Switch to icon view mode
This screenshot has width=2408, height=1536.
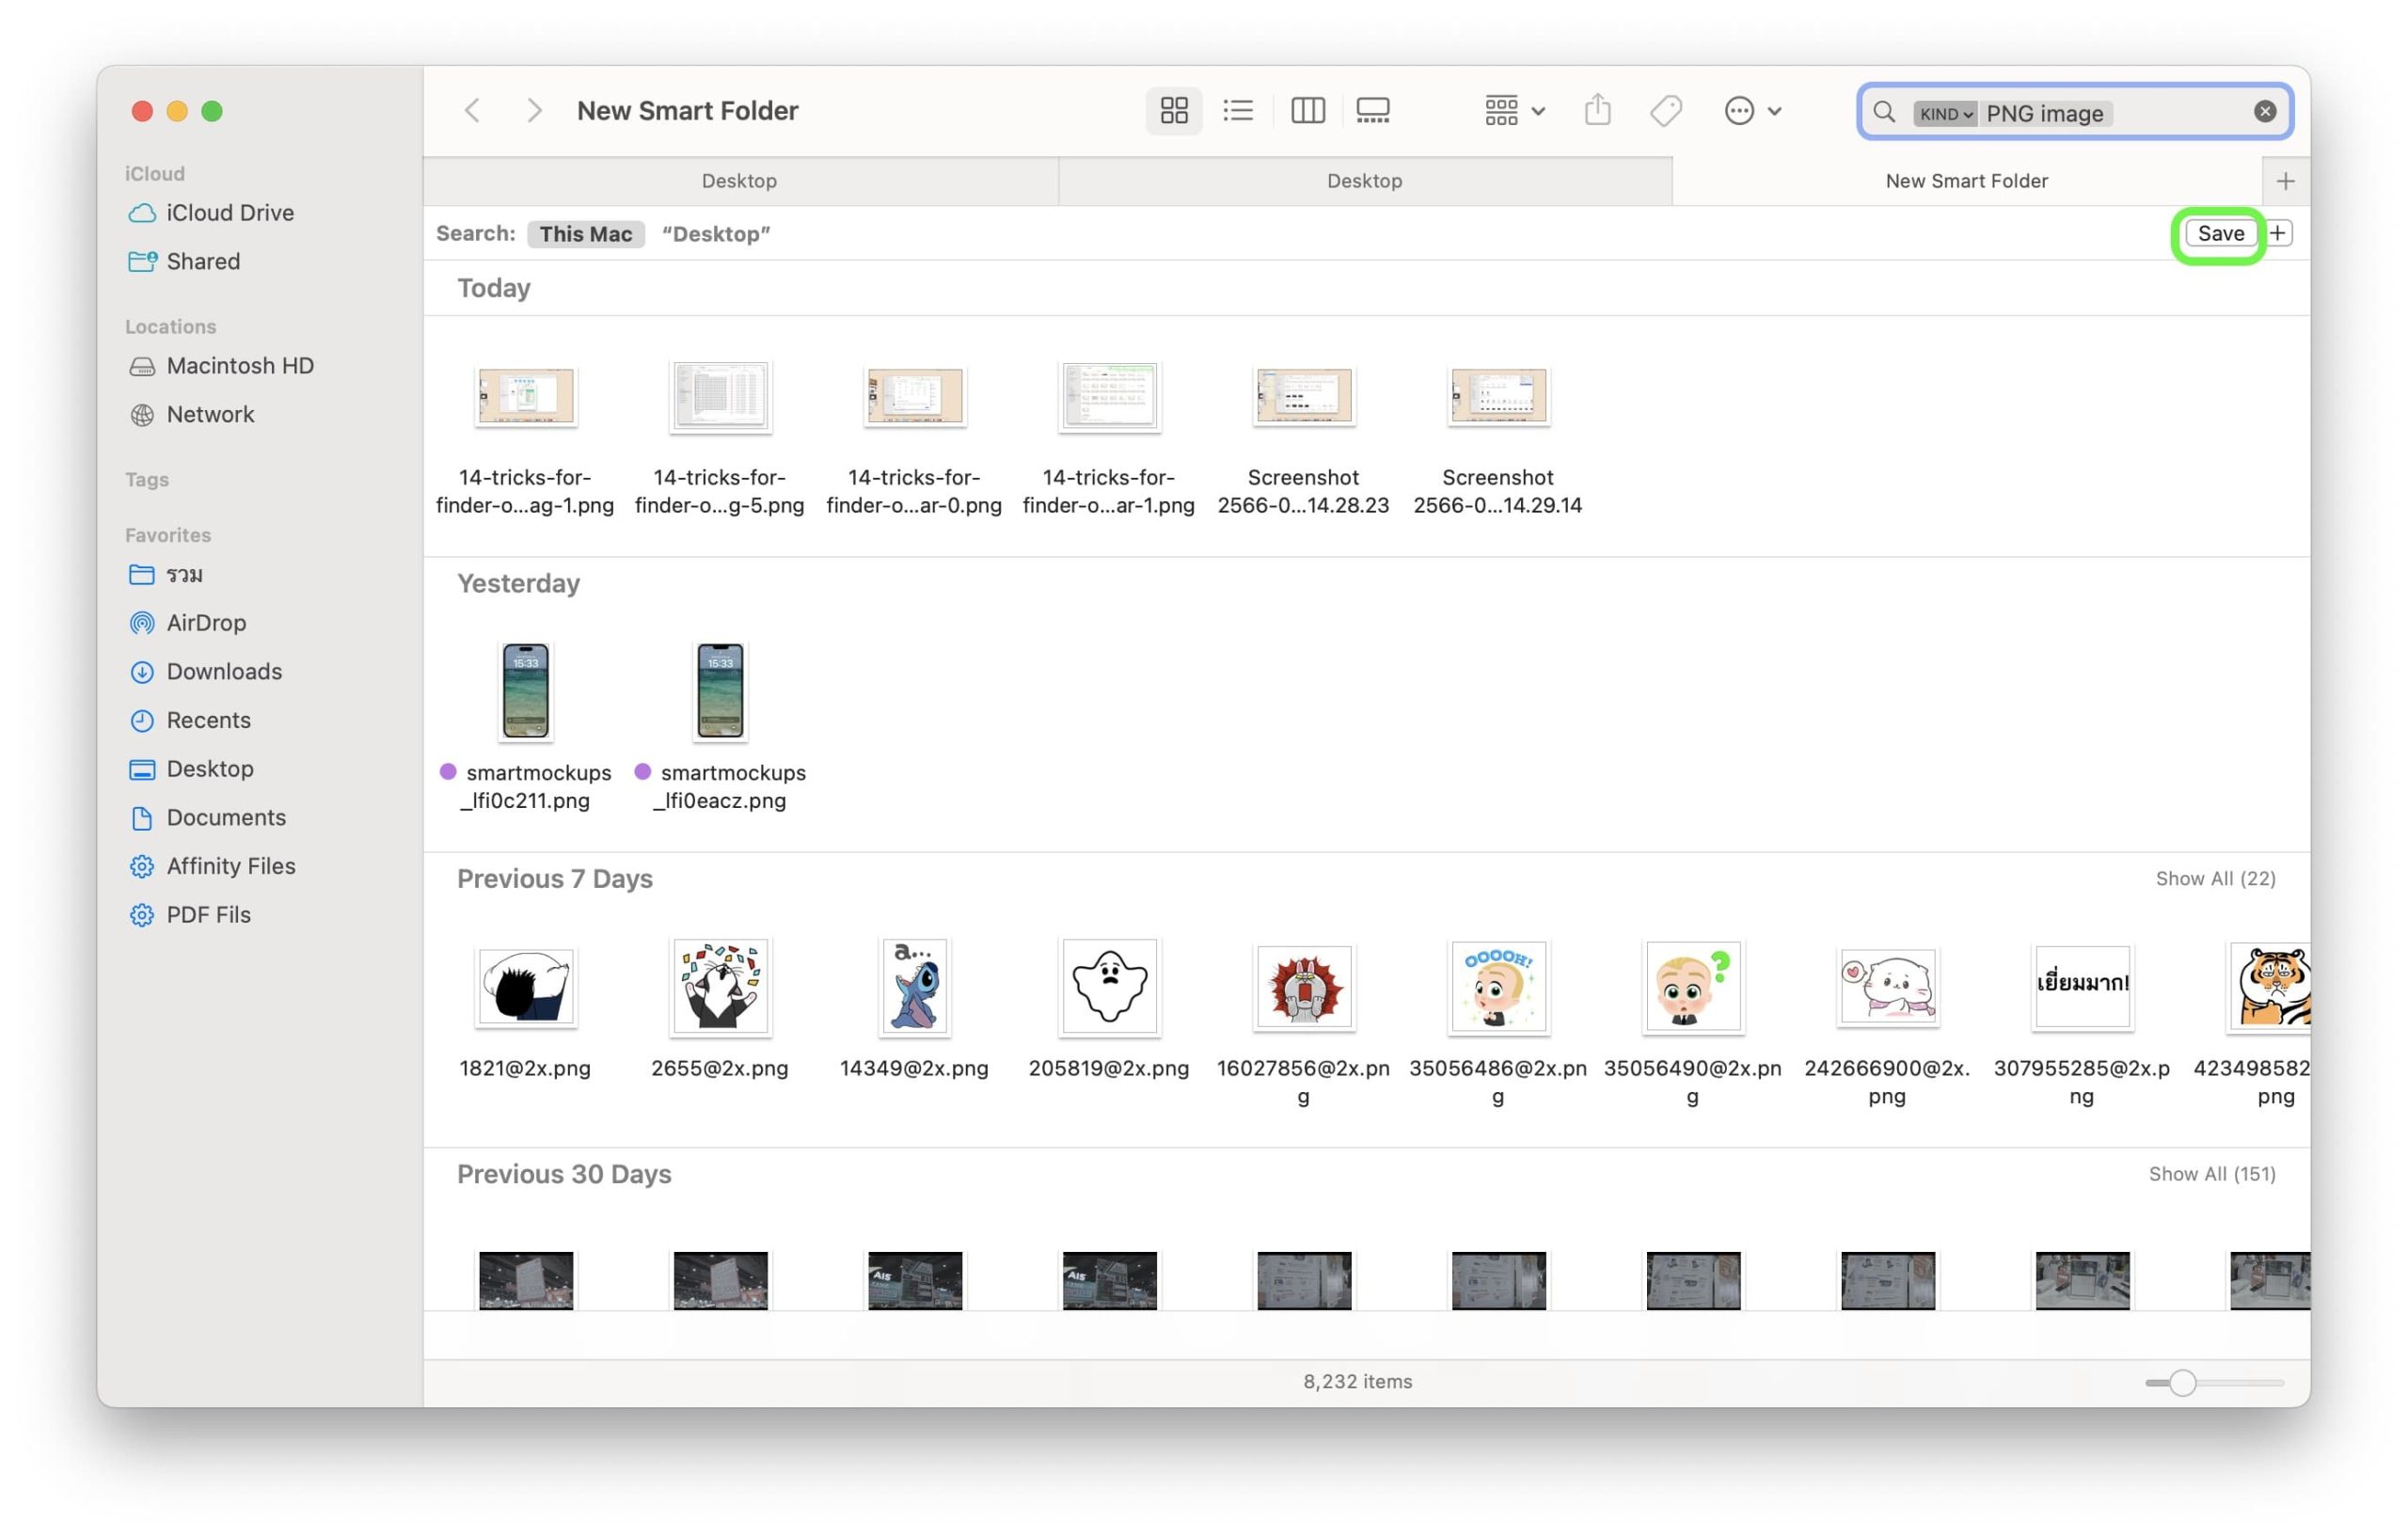(x=1173, y=110)
